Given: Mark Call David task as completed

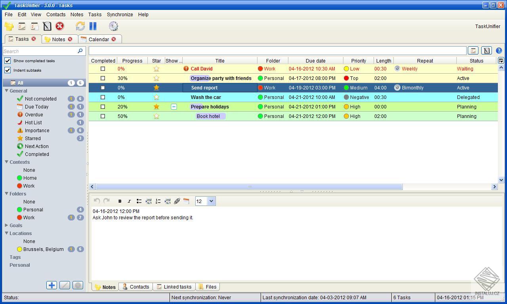Looking at the screenshot, I should pos(103,68).
